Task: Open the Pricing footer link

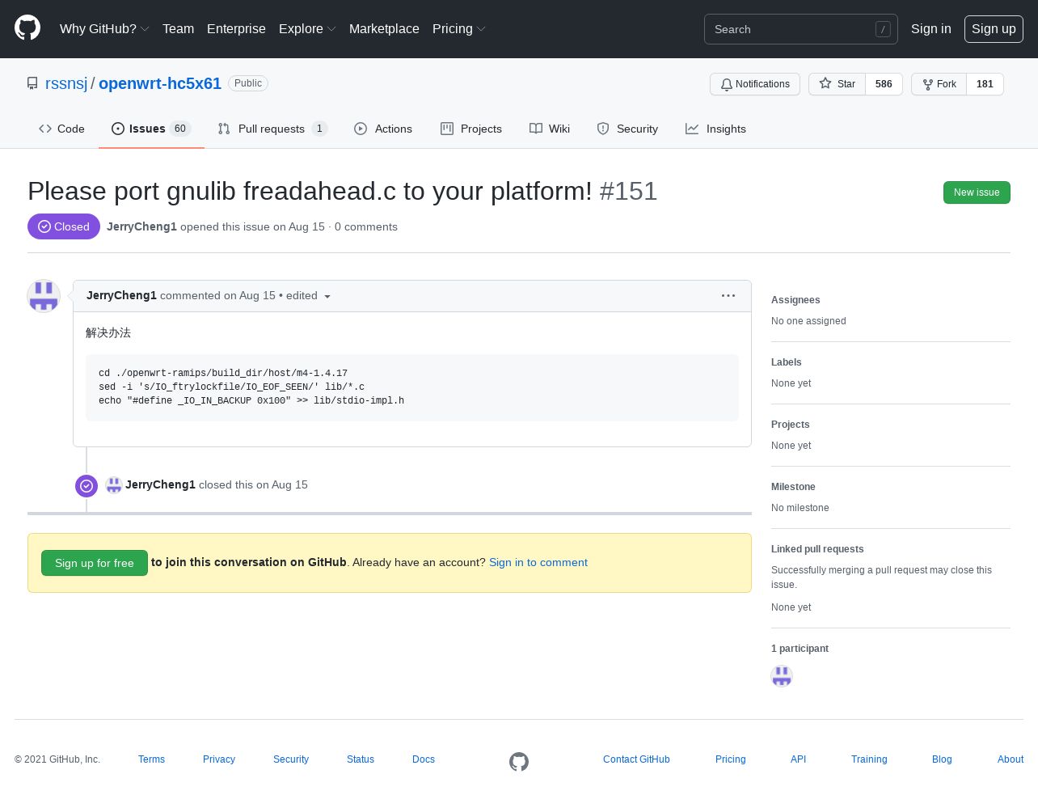Action: (731, 759)
